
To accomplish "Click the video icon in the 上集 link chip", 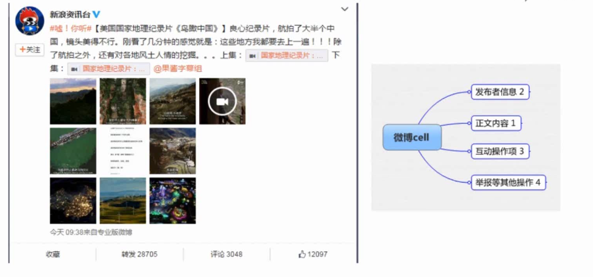I will click(252, 56).
